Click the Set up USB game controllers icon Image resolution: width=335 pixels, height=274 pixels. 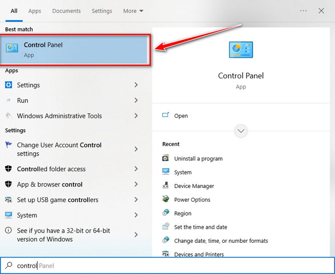click(x=9, y=200)
